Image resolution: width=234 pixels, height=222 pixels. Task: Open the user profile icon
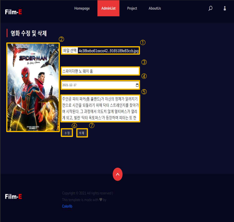(x=225, y=8)
